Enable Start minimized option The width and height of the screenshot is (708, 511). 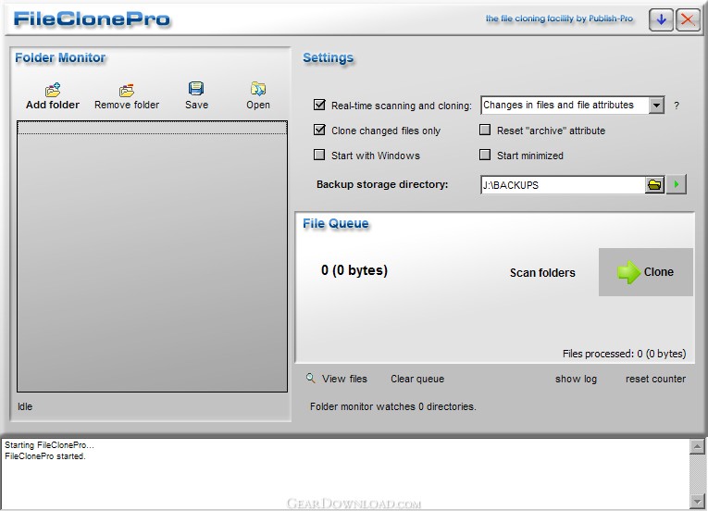484,155
